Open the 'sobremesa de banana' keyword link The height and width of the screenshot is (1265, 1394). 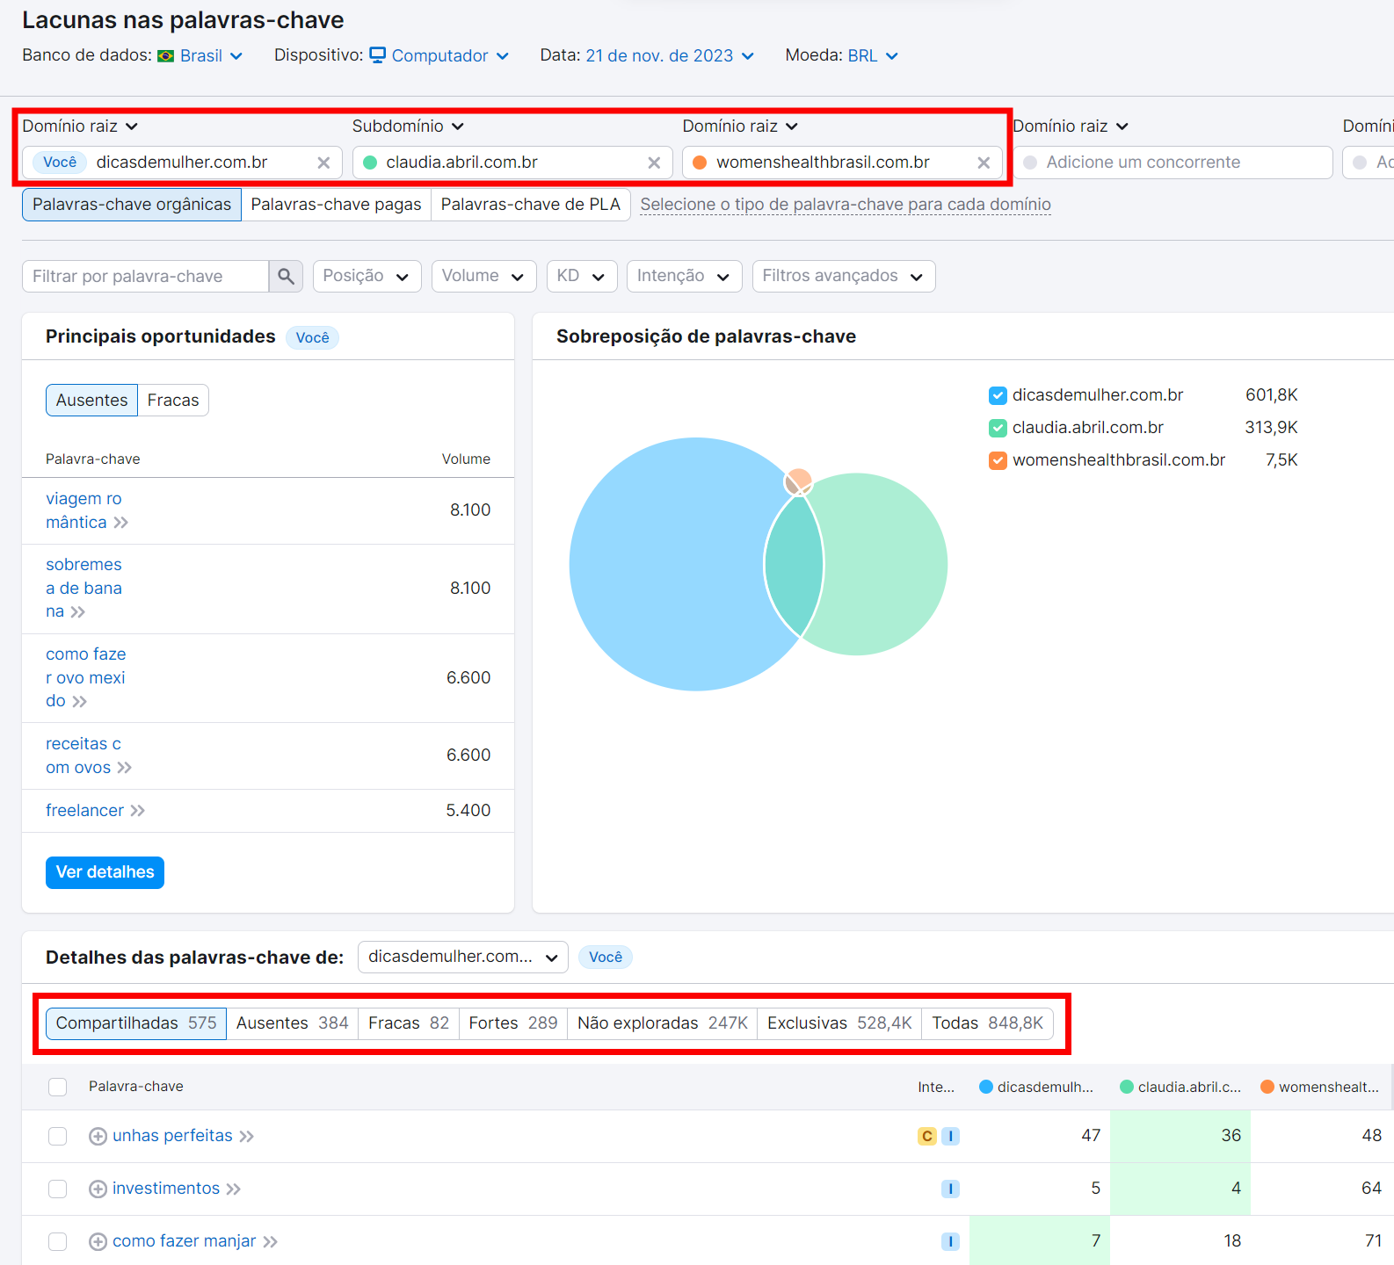coord(83,588)
